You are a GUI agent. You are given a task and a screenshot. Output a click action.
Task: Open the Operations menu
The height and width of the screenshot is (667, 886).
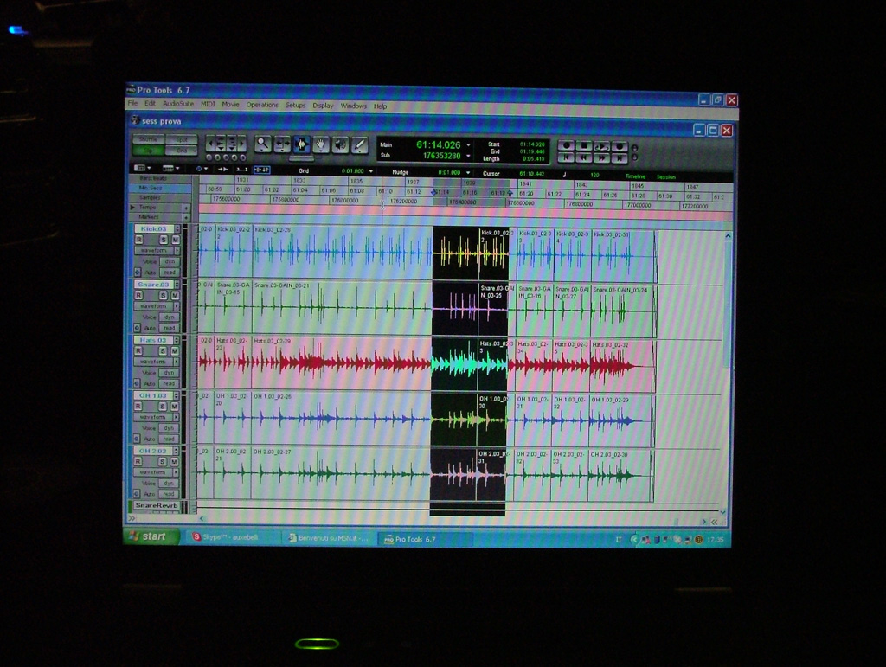point(262,105)
